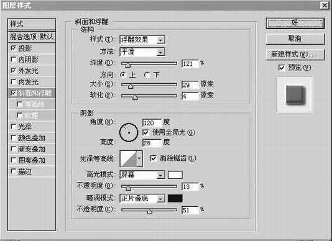Open the 光泽 satin settings row
Screen dimensions: 332x241
[32, 127]
